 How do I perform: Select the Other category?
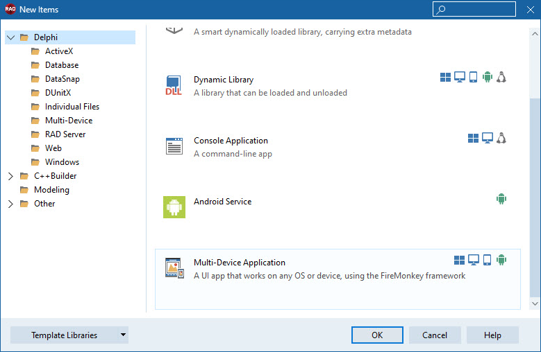pyautogui.click(x=44, y=203)
